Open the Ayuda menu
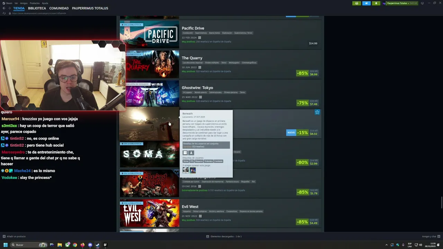Image resolution: width=443 pixels, height=249 pixels. (x=45, y=3)
